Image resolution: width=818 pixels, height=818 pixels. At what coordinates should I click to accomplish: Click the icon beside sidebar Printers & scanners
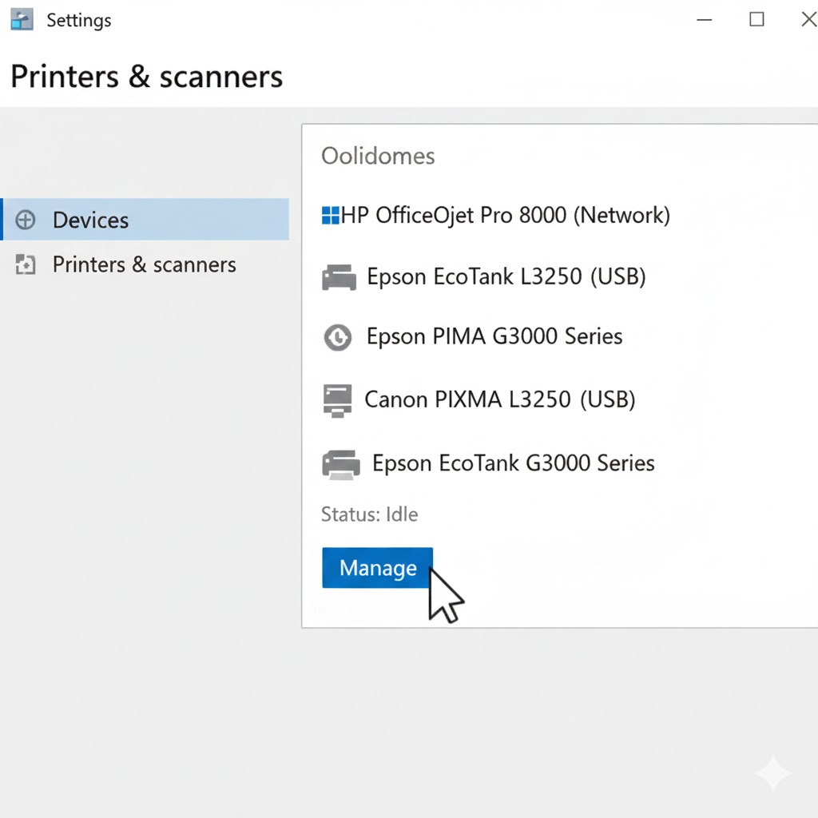26,265
